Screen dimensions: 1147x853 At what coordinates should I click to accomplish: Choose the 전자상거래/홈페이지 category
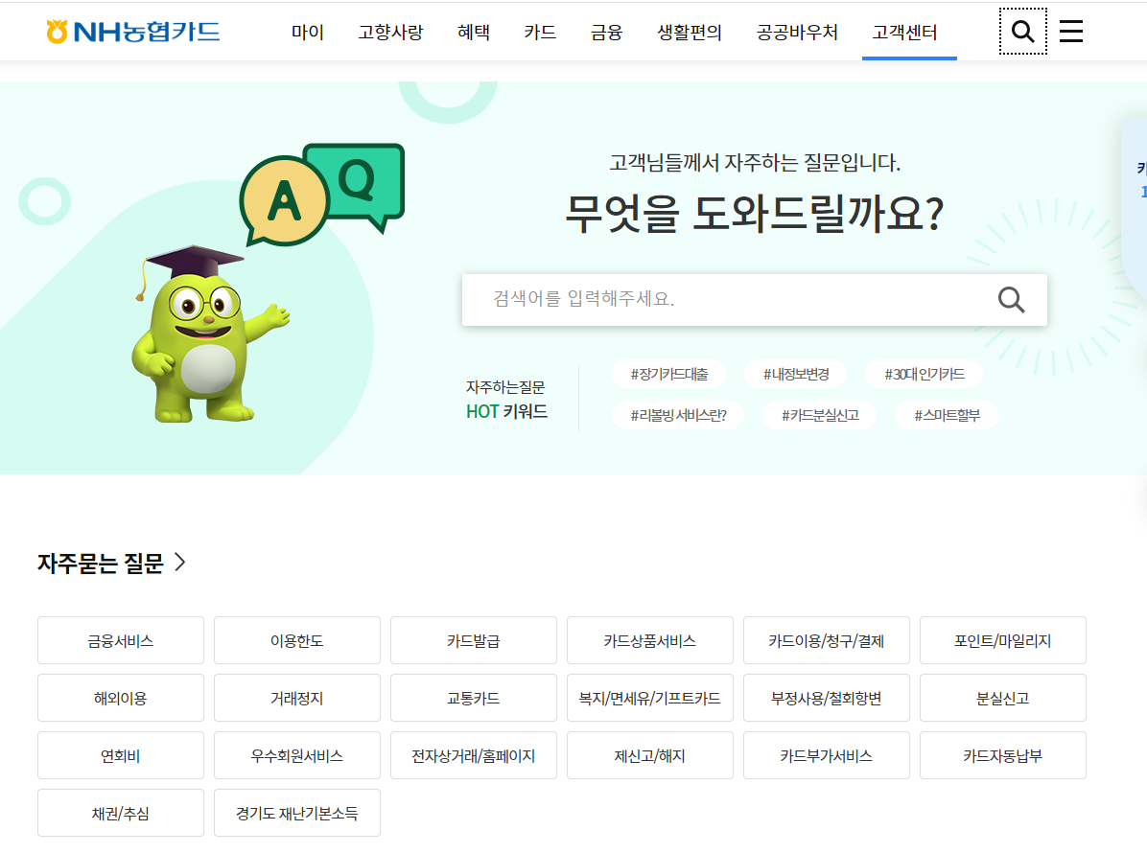point(474,755)
